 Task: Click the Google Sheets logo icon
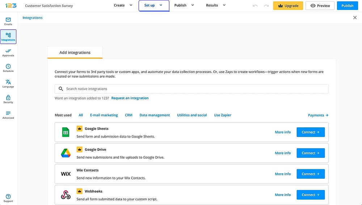coord(66,132)
